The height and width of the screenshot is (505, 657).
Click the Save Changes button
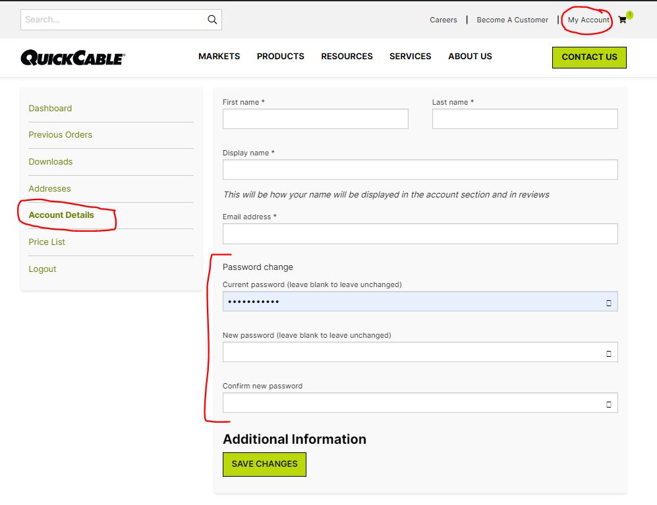264,464
